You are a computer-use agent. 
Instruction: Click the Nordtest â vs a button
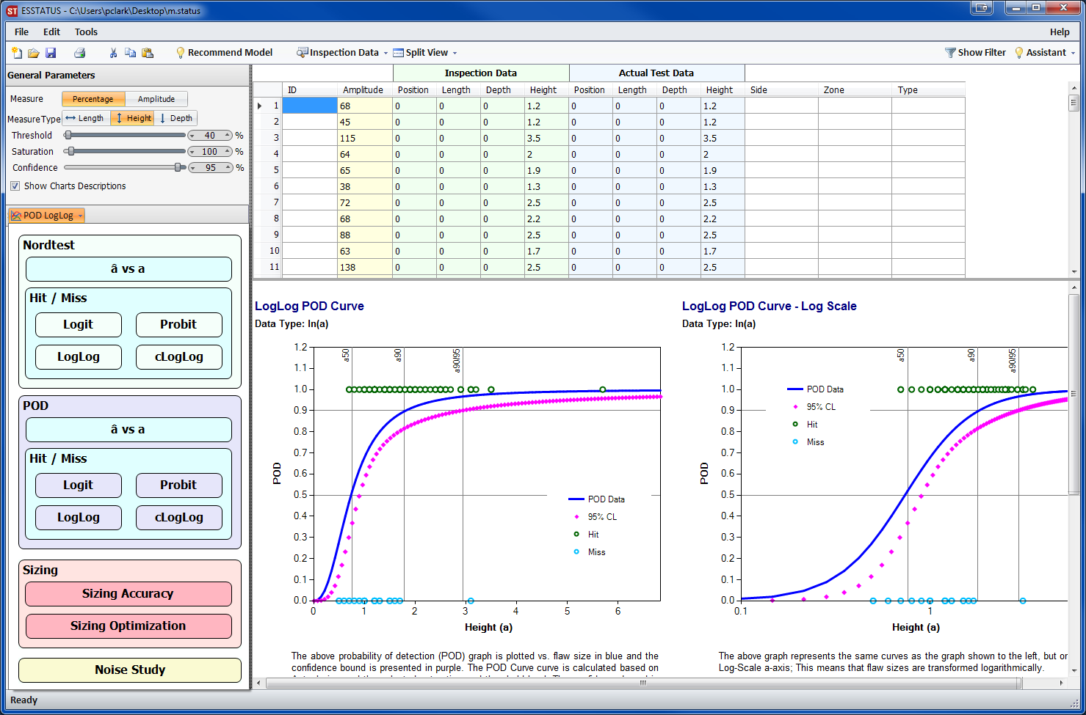click(128, 269)
